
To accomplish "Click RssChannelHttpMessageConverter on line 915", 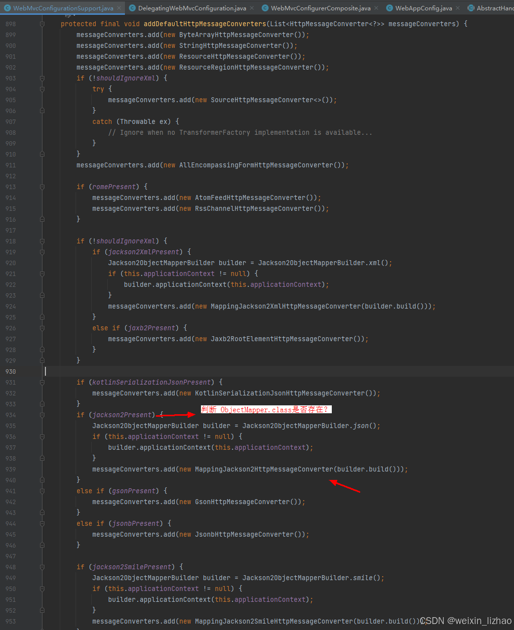I will [254, 208].
